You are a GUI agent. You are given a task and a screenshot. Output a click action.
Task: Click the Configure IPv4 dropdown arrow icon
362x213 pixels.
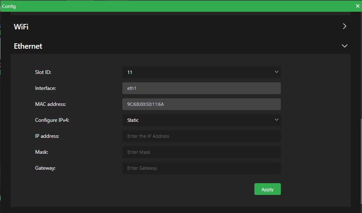point(276,120)
